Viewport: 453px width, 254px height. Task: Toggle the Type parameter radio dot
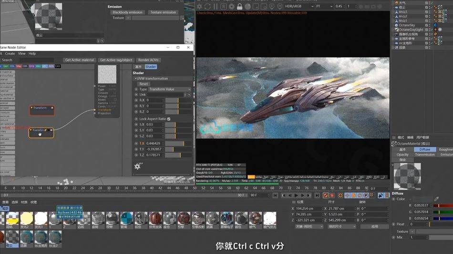click(136, 89)
